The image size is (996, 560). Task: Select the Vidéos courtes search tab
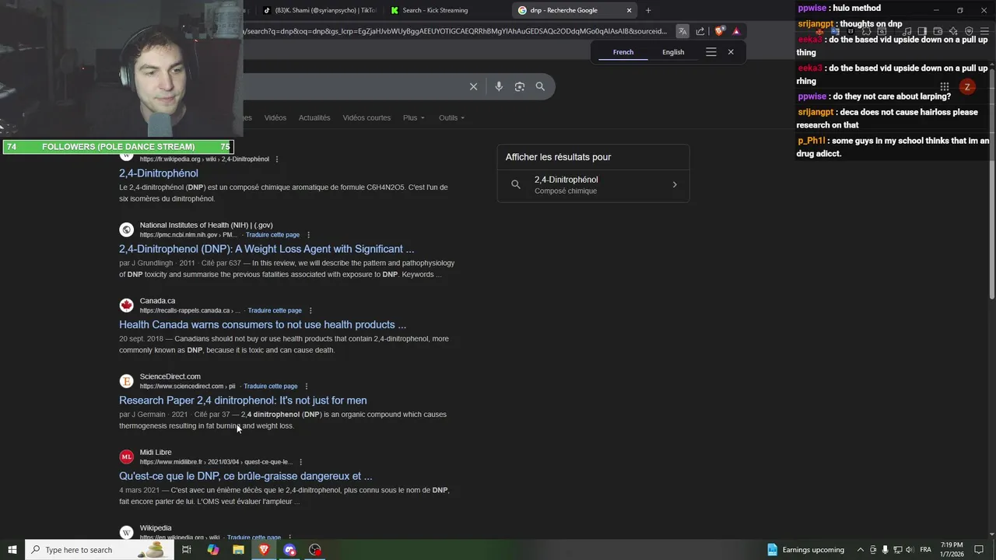click(366, 117)
